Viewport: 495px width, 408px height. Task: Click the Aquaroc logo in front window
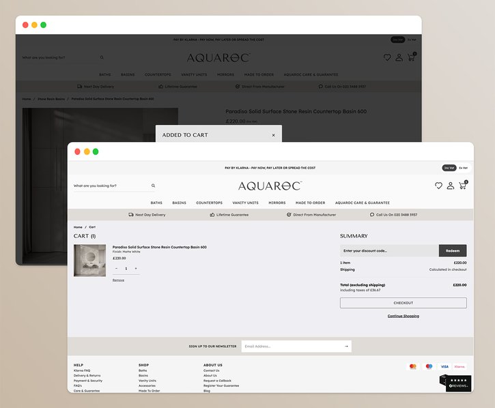[270, 186]
